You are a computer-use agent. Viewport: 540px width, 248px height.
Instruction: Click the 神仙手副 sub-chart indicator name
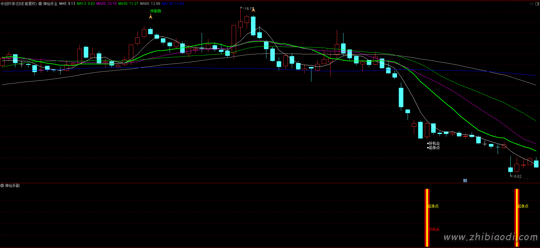(x=12, y=186)
